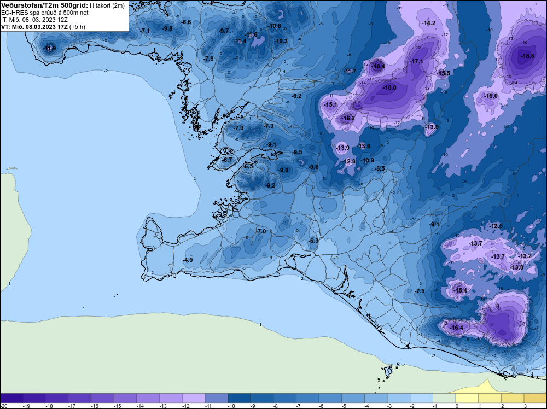Click the -15.4 temperature label
Viewport: 547px width, 409px height.
point(460,290)
